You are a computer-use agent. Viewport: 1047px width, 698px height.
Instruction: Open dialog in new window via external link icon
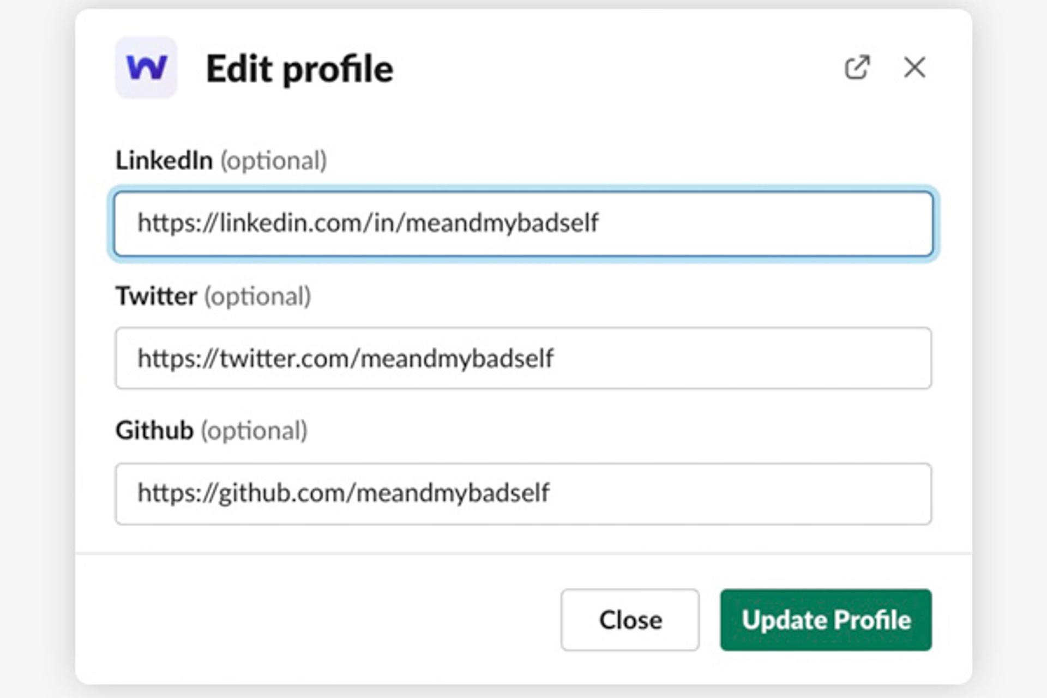pyautogui.click(x=857, y=67)
